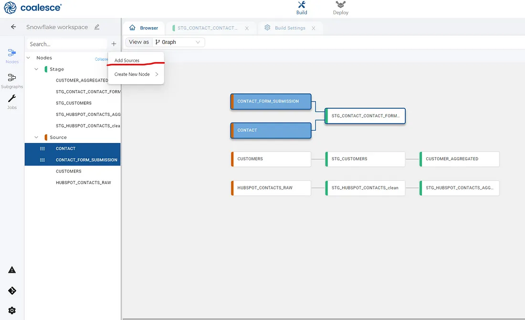
Task: Collapse the Stage category
Action: click(36, 69)
